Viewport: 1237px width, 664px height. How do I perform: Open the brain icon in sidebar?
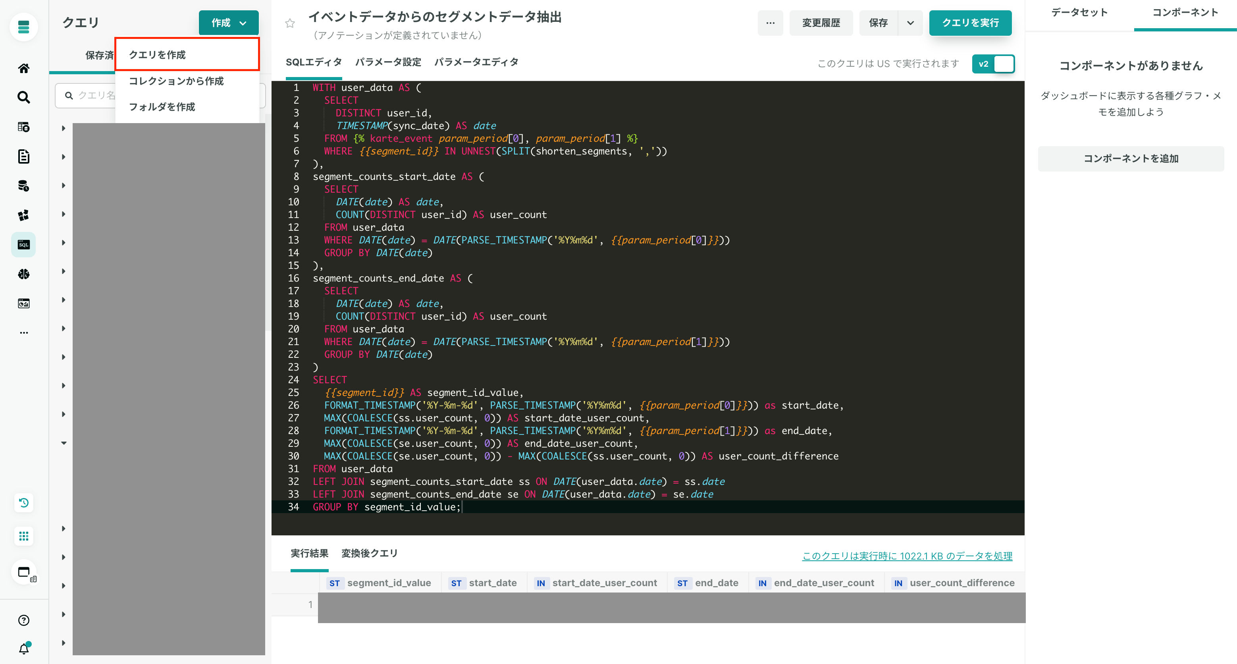[x=23, y=274]
